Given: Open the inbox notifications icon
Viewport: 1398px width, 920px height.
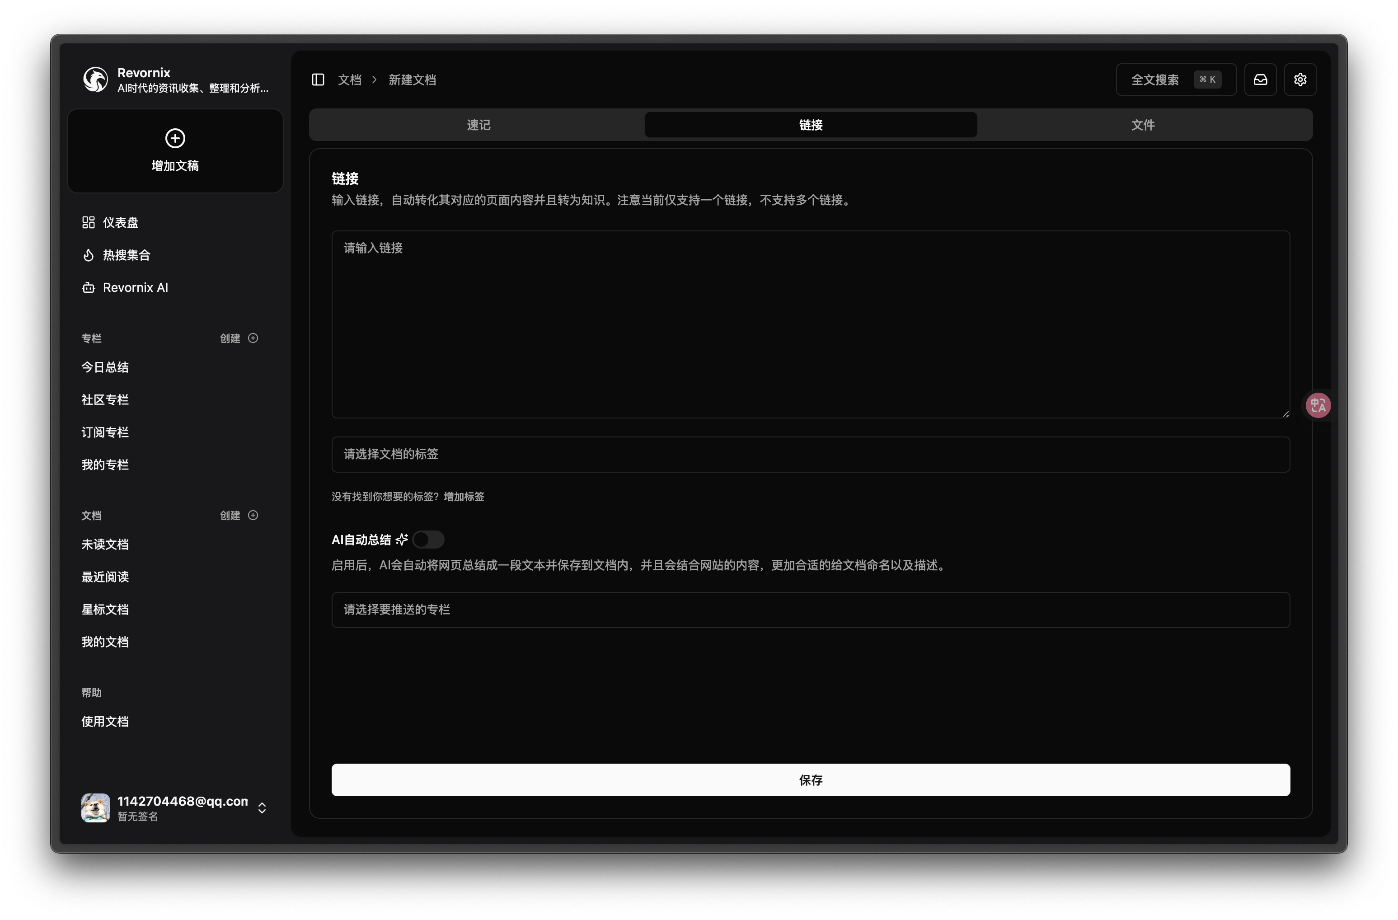Looking at the screenshot, I should click(1260, 80).
